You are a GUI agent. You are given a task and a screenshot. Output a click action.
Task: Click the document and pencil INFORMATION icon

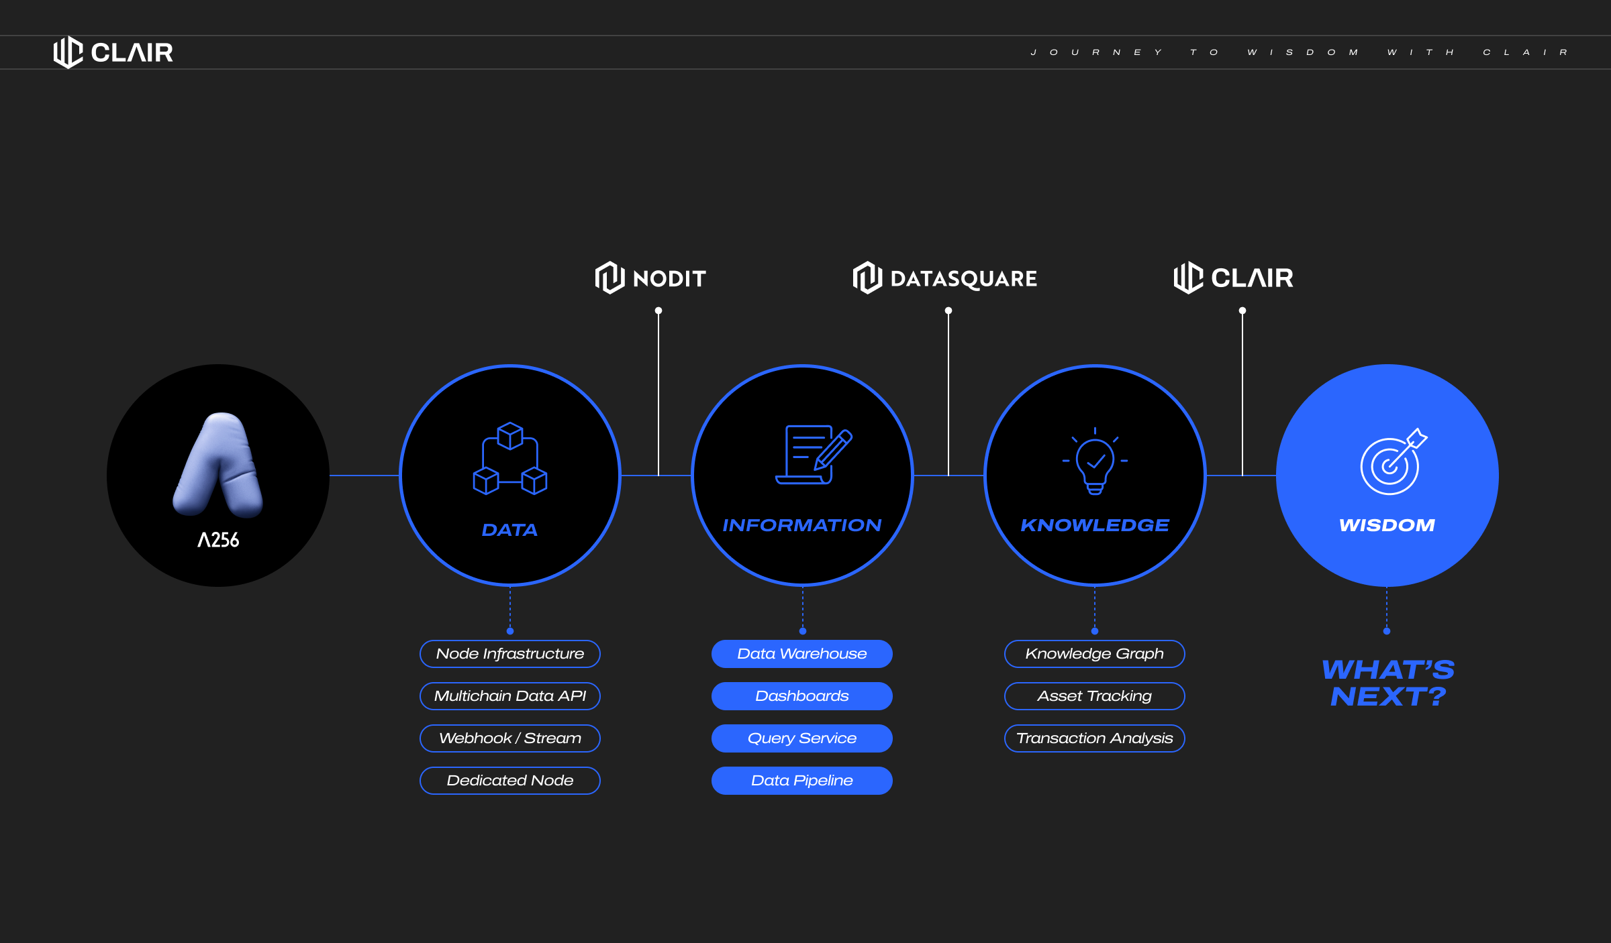click(x=813, y=454)
